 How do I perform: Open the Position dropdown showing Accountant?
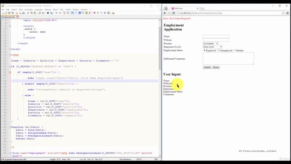point(211,43)
